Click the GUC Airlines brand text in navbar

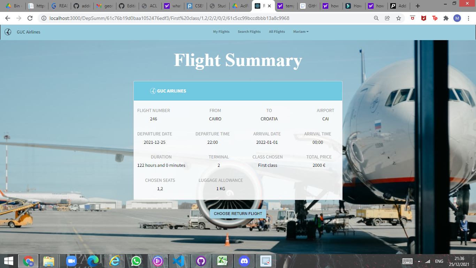pyautogui.click(x=29, y=32)
